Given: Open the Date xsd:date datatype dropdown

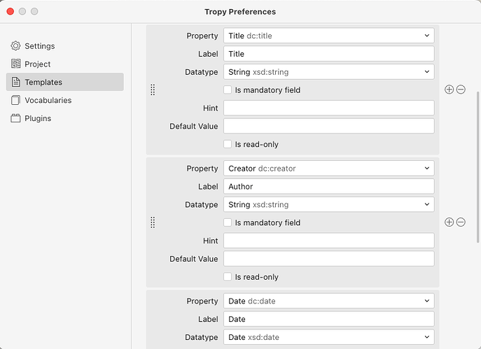Looking at the screenshot, I should [x=329, y=337].
